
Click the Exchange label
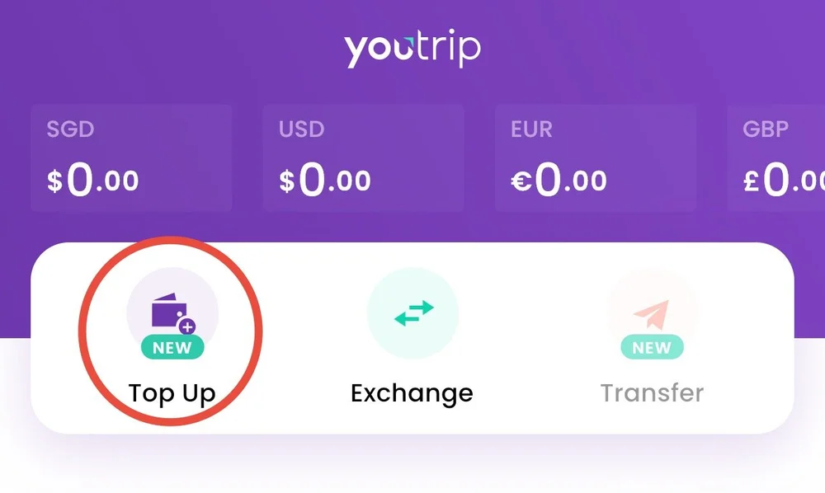pyautogui.click(x=412, y=393)
